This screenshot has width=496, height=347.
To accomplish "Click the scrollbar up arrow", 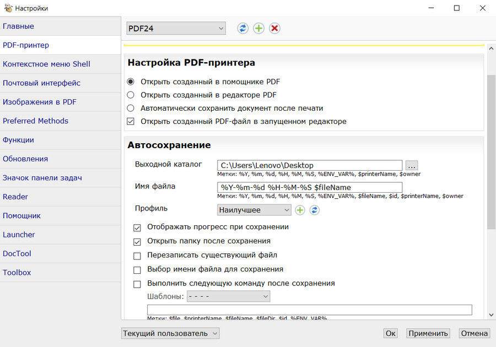I will pyautogui.click(x=491, y=48).
